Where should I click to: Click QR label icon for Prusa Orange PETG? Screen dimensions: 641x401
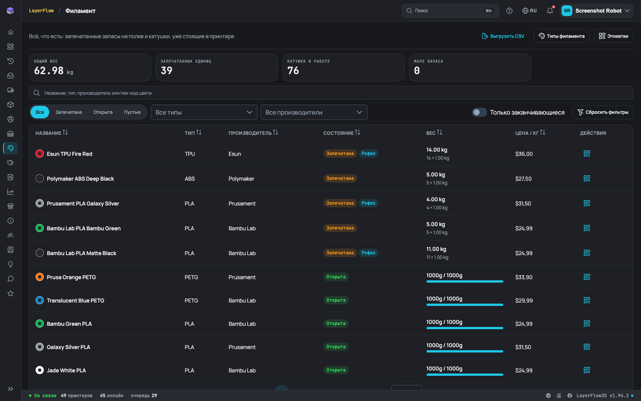[587, 277]
